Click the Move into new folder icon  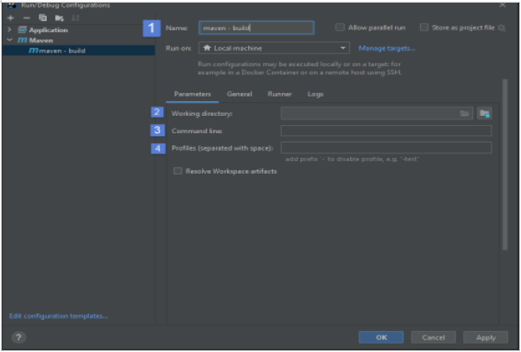[60, 18]
